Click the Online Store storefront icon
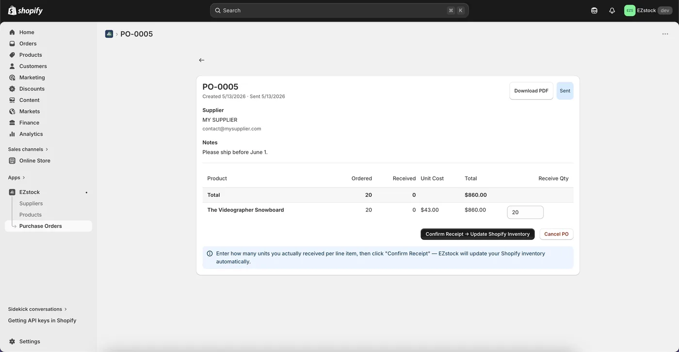The image size is (679, 352). pos(12,160)
